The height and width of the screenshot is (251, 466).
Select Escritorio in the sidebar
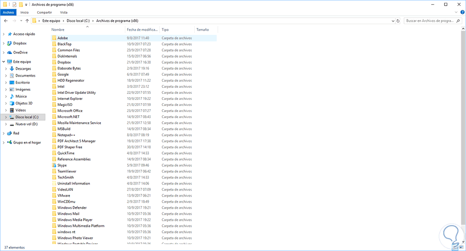pyautogui.click(x=22, y=82)
